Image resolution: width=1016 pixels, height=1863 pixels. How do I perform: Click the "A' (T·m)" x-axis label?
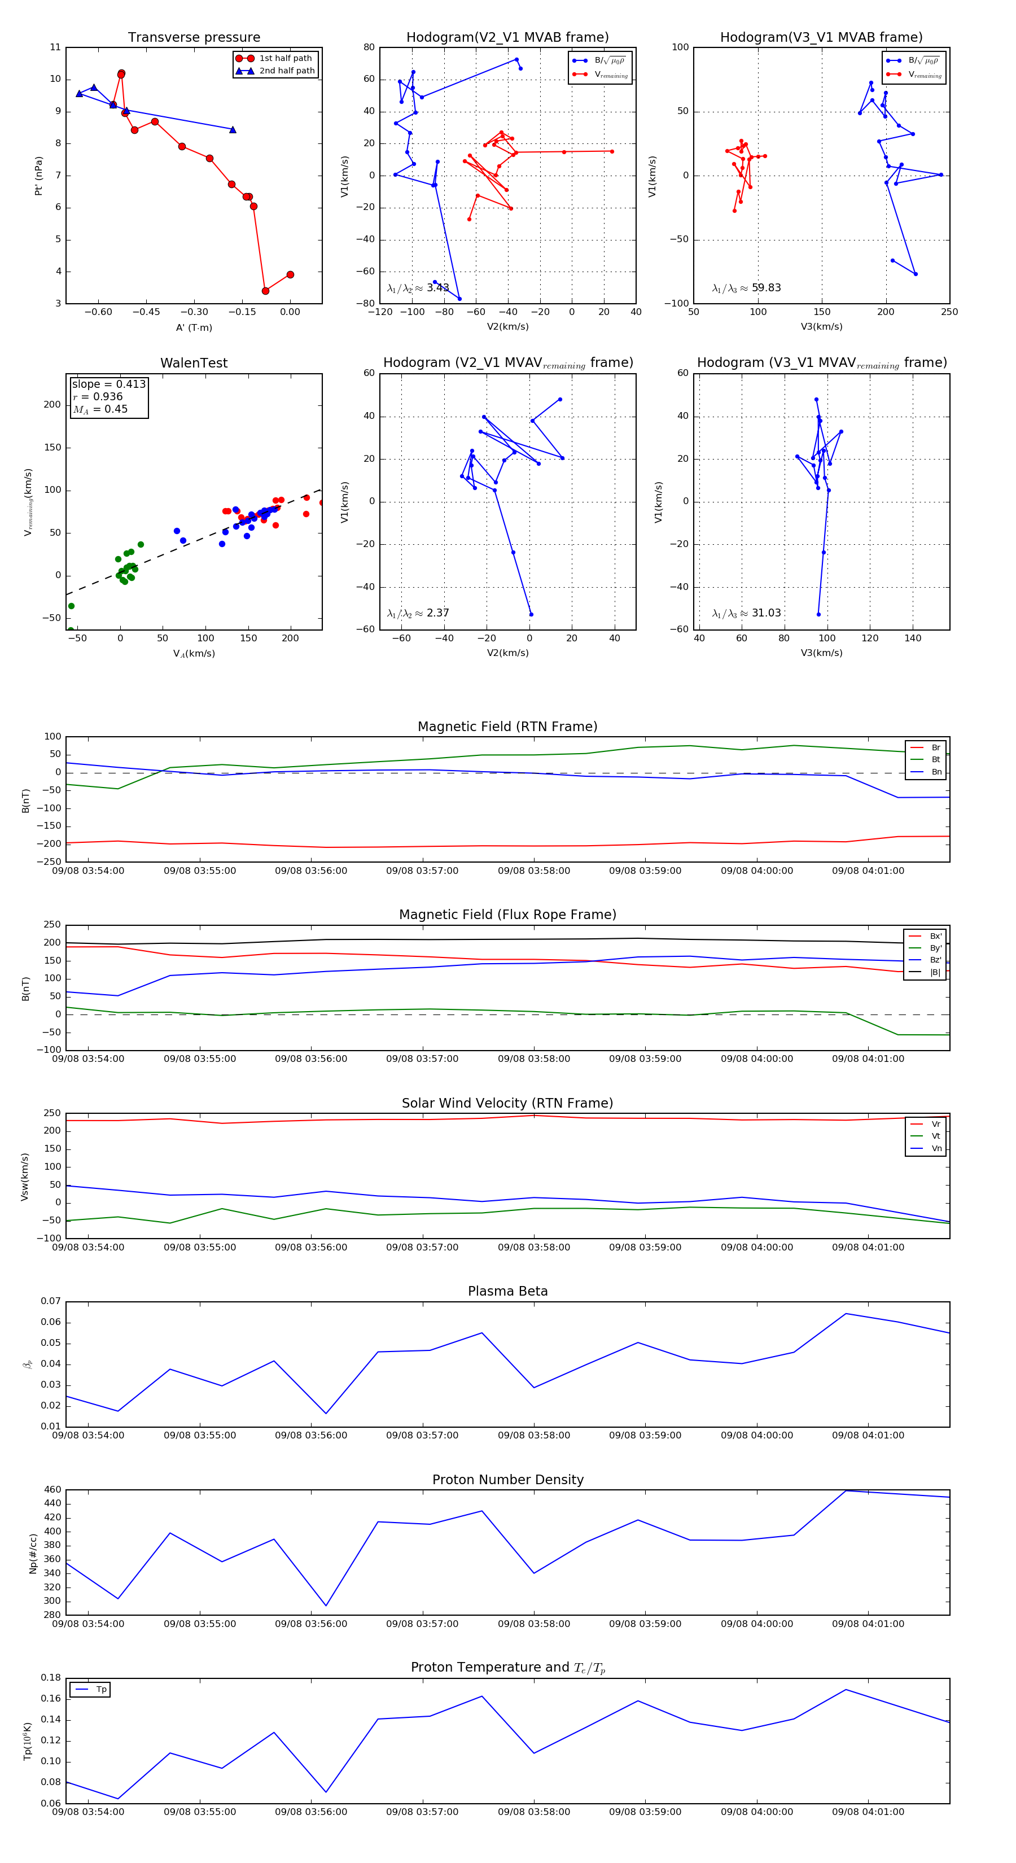tap(194, 327)
